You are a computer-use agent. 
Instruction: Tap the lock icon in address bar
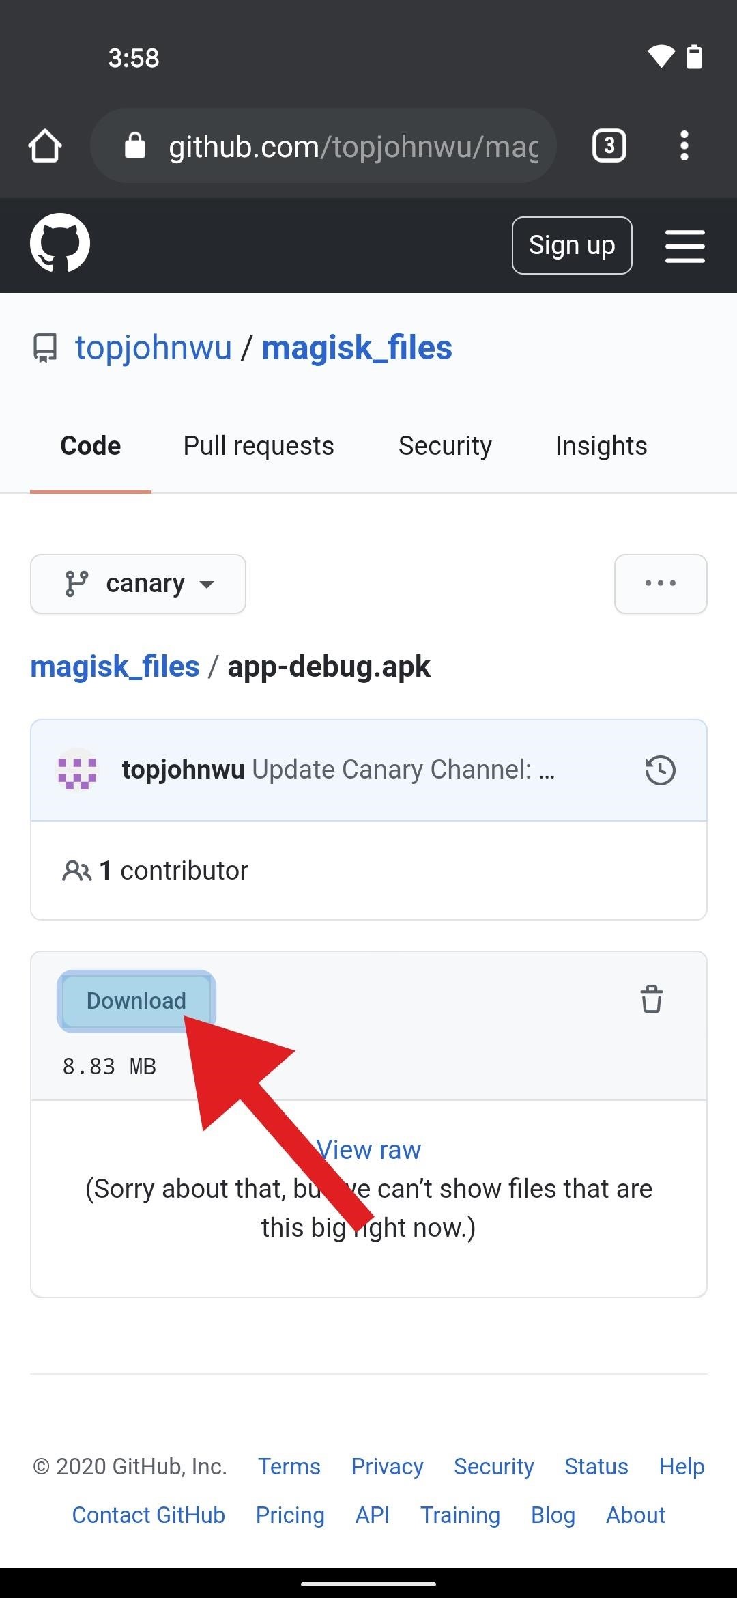click(135, 145)
